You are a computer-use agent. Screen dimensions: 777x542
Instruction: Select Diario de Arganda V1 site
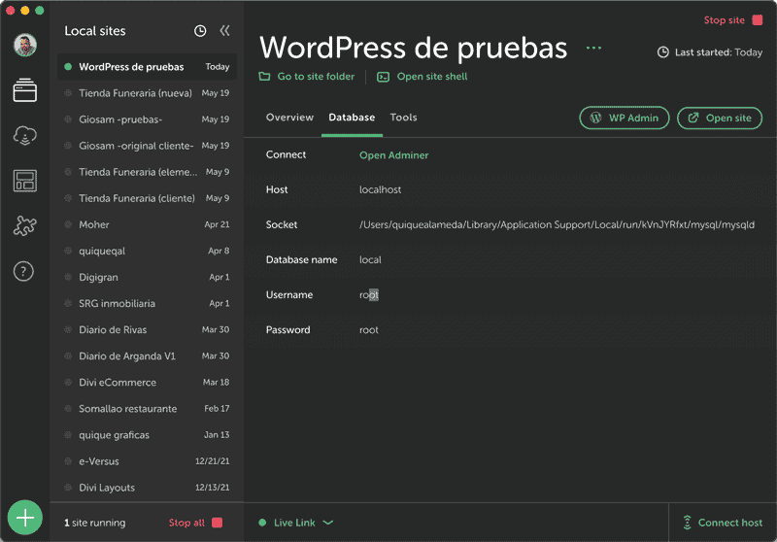pos(148,356)
